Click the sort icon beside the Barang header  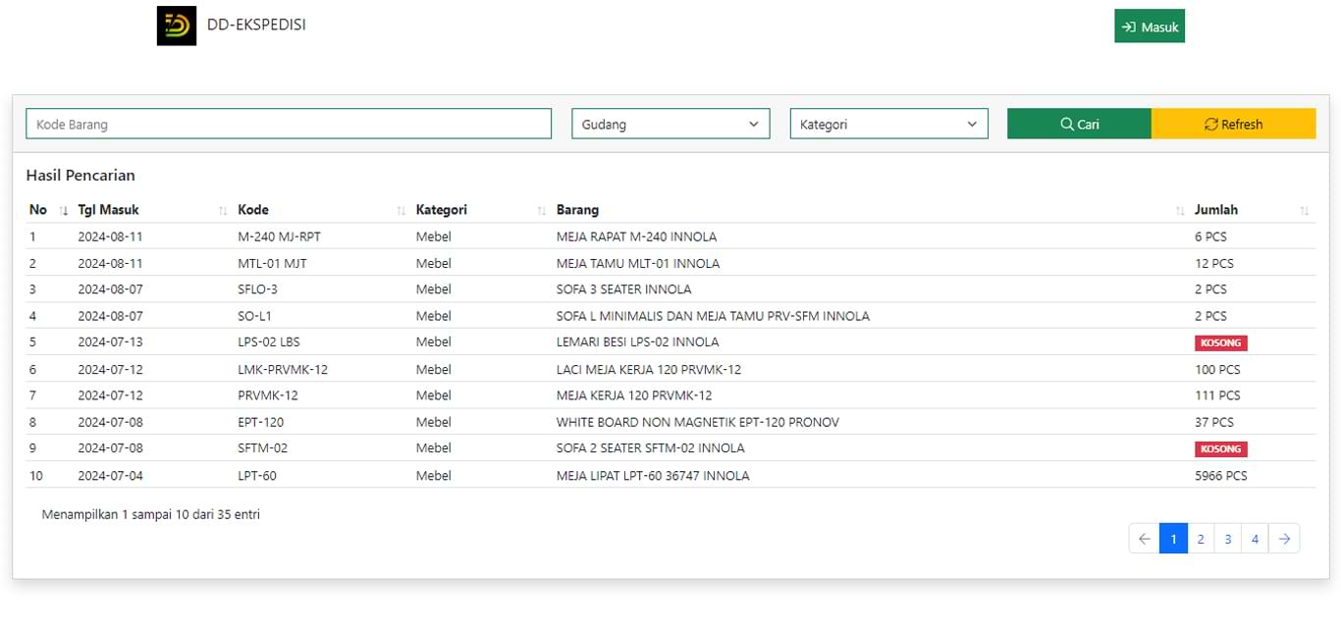point(1178,210)
